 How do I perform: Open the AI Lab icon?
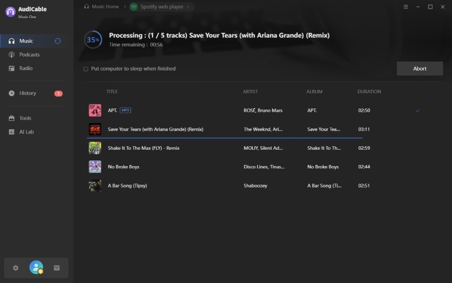click(x=11, y=132)
